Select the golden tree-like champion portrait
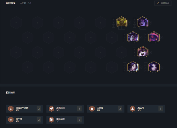 click(122, 22)
